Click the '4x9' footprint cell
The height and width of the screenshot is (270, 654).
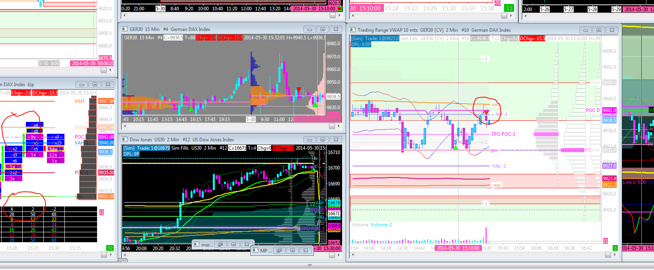pyautogui.click(x=35, y=131)
